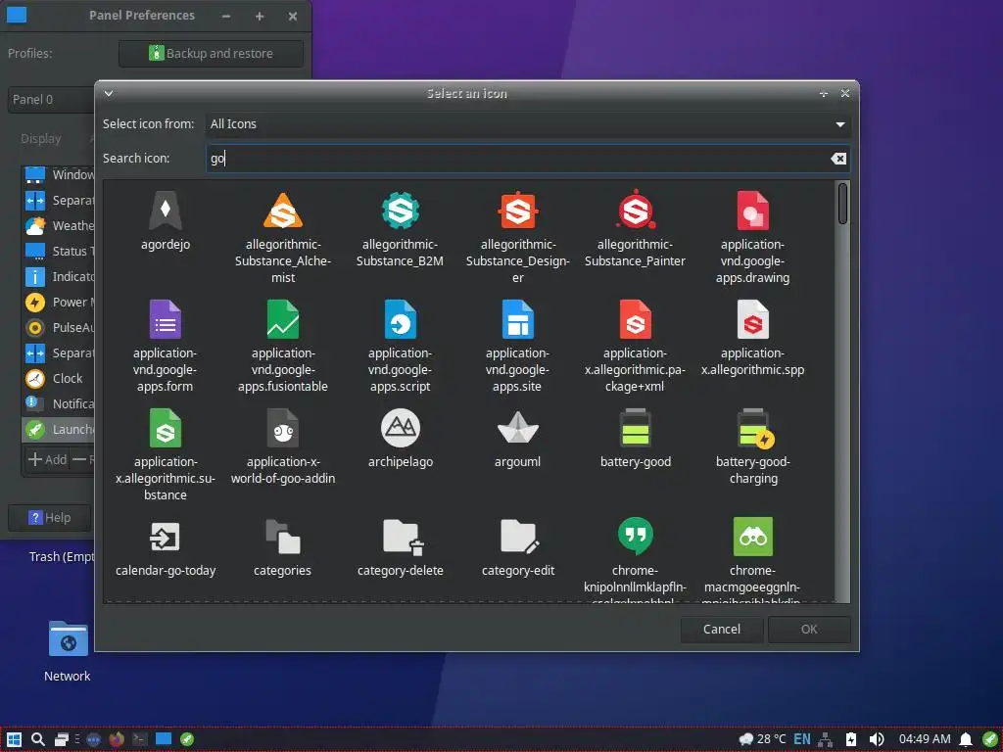Pick the archipelago icon

tap(400, 438)
